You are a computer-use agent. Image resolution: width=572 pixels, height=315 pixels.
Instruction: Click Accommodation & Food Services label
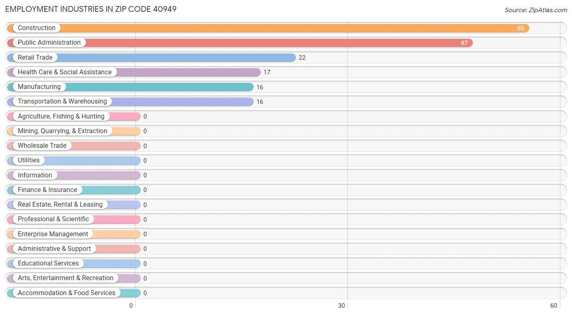(x=67, y=293)
